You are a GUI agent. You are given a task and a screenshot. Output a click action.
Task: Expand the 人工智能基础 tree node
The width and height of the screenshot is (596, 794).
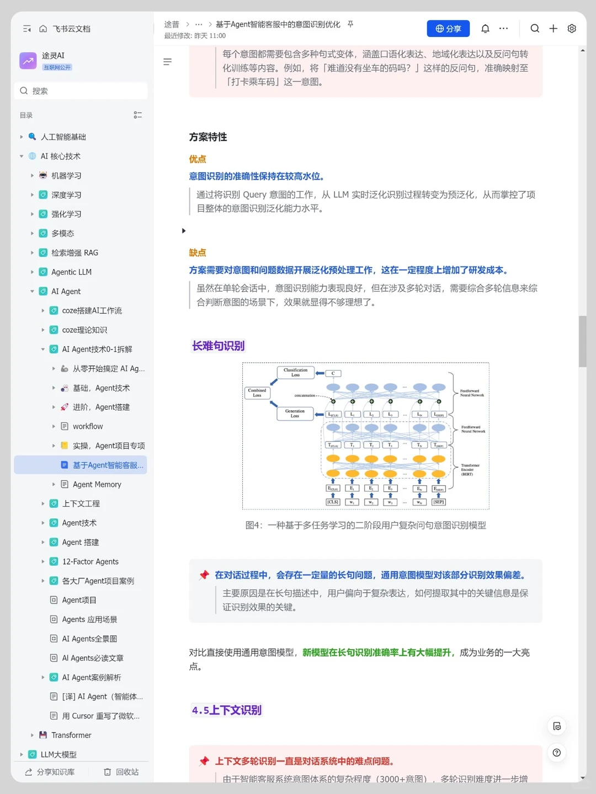click(x=22, y=137)
